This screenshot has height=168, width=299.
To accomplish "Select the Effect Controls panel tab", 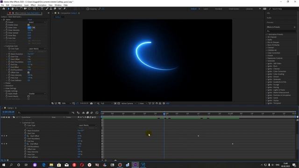I will pyautogui.click(x=27, y=13).
